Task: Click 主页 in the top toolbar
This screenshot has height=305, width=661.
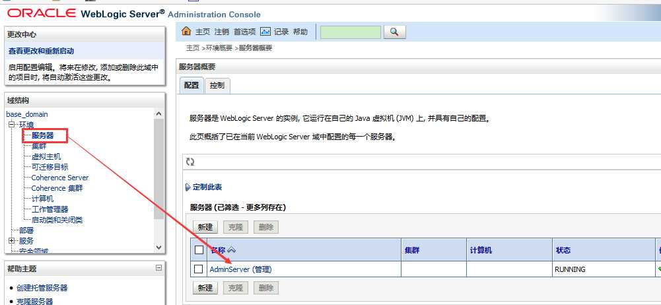Action: click(x=202, y=32)
